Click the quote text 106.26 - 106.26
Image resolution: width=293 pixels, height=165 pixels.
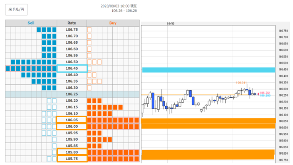tap(124, 11)
